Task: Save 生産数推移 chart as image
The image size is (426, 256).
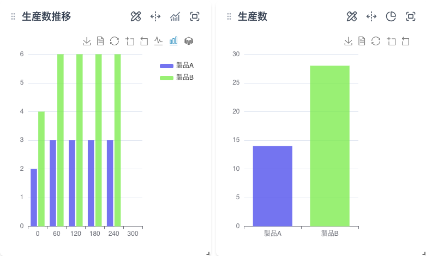Action: coord(87,41)
